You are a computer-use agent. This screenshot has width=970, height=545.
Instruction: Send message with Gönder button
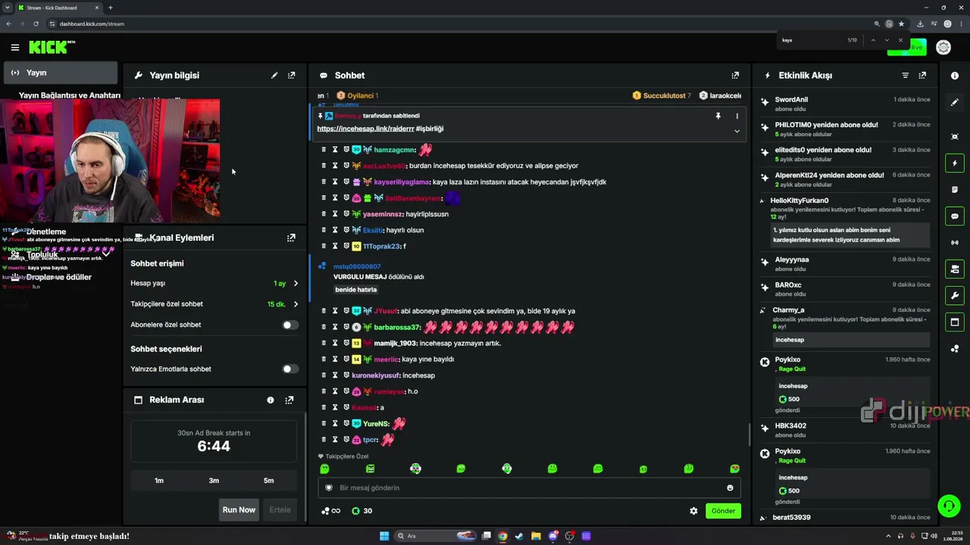tap(723, 511)
